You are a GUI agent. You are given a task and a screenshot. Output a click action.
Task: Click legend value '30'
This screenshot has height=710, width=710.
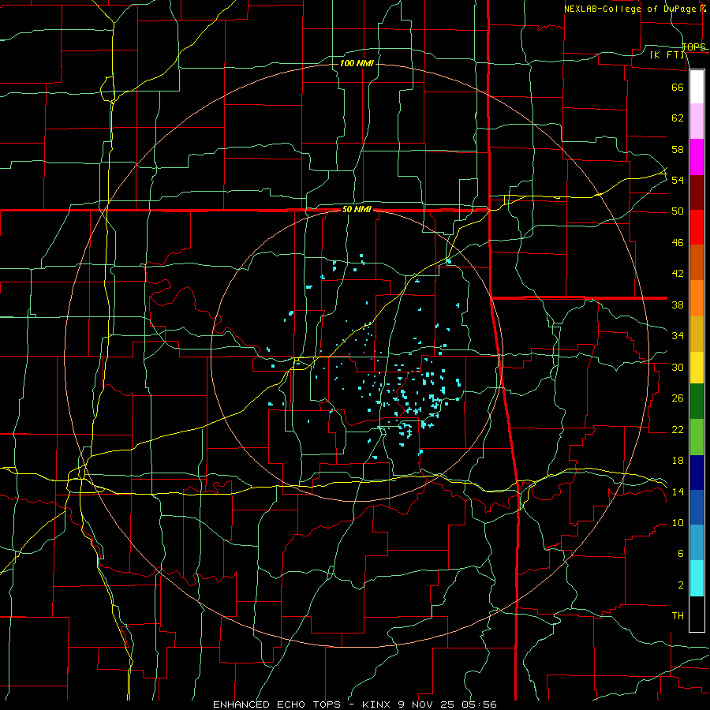click(x=678, y=367)
